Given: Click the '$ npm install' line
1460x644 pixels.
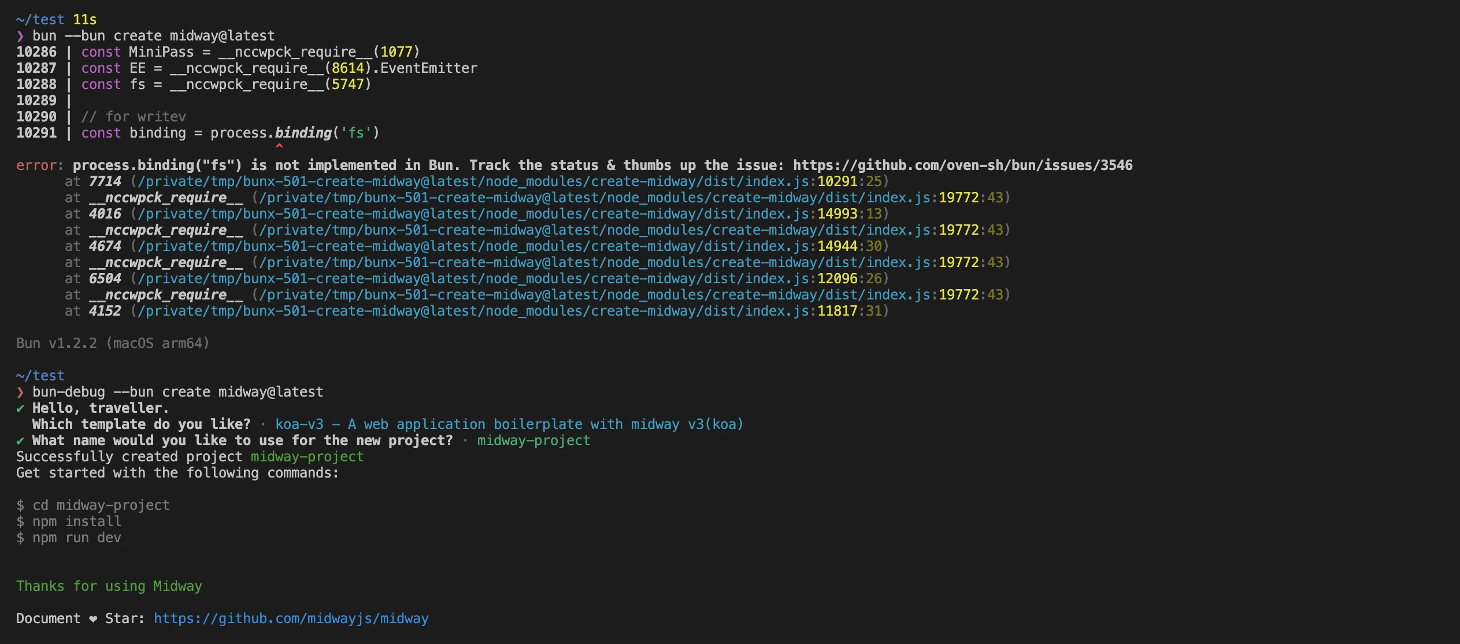Looking at the screenshot, I should tap(69, 521).
